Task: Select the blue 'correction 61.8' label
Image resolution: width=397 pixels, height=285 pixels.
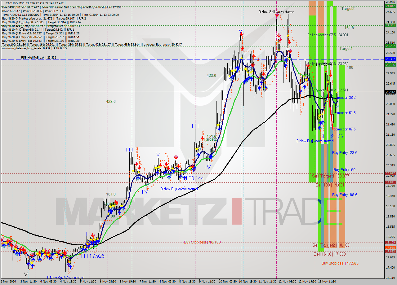Action: [344, 113]
